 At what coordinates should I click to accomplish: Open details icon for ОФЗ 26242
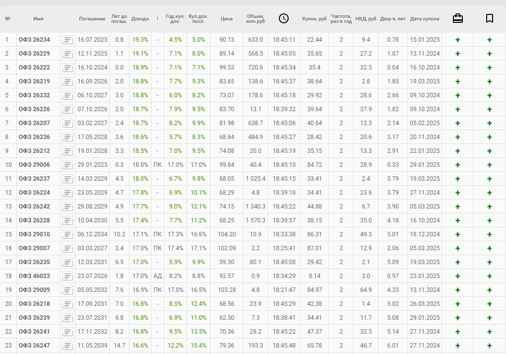pos(67,207)
